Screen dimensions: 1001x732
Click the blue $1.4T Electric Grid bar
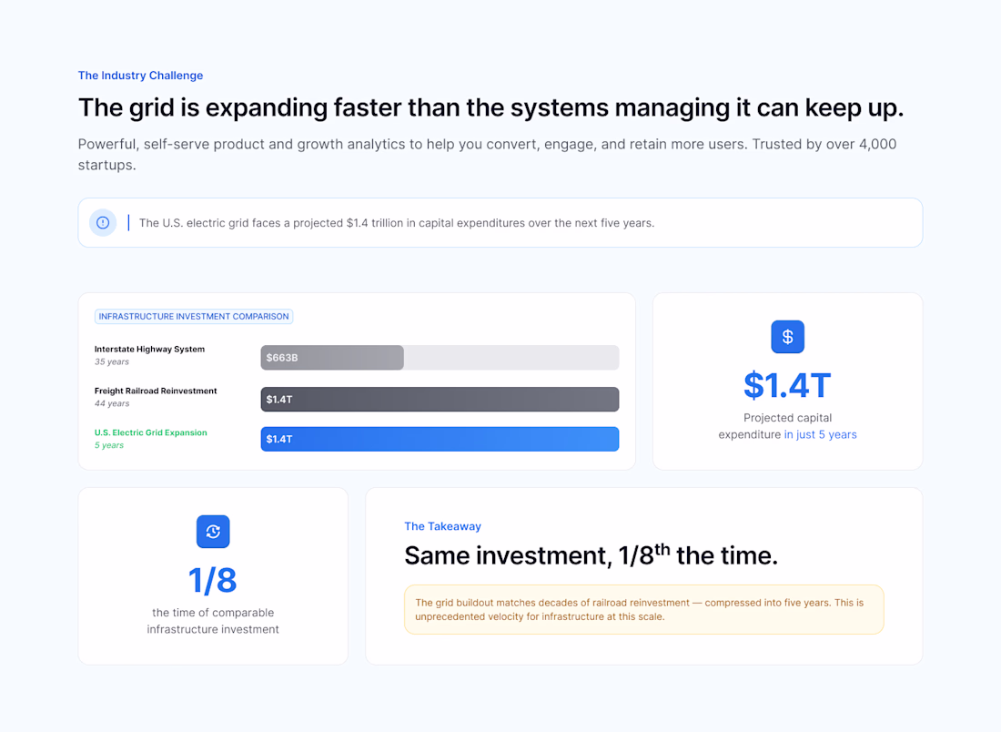[x=440, y=439]
